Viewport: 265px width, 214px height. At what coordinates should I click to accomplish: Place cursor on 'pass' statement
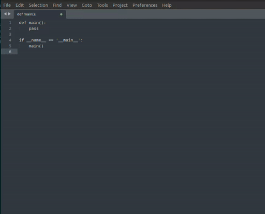click(x=34, y=28)
